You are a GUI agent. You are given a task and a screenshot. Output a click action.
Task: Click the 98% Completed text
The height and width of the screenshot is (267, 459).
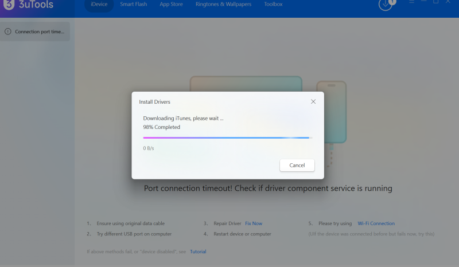(x=162, y=127)
